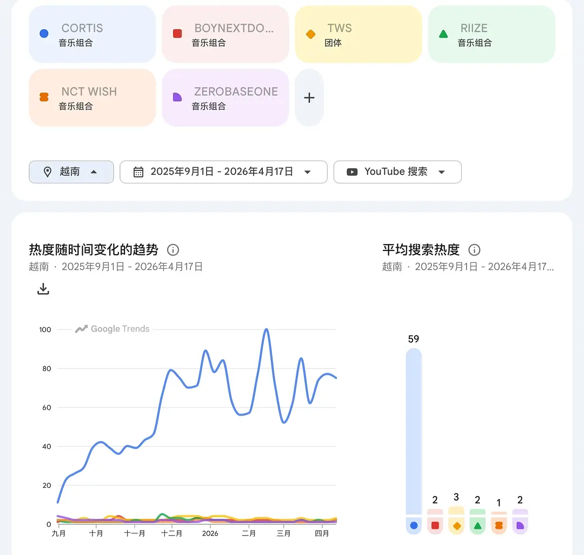This screenshot has width=584, height=555.
Task: Click the blue bar showing 59
Action: [414, 431]
